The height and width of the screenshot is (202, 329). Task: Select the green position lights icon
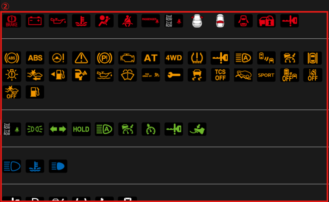click(35, 129)
